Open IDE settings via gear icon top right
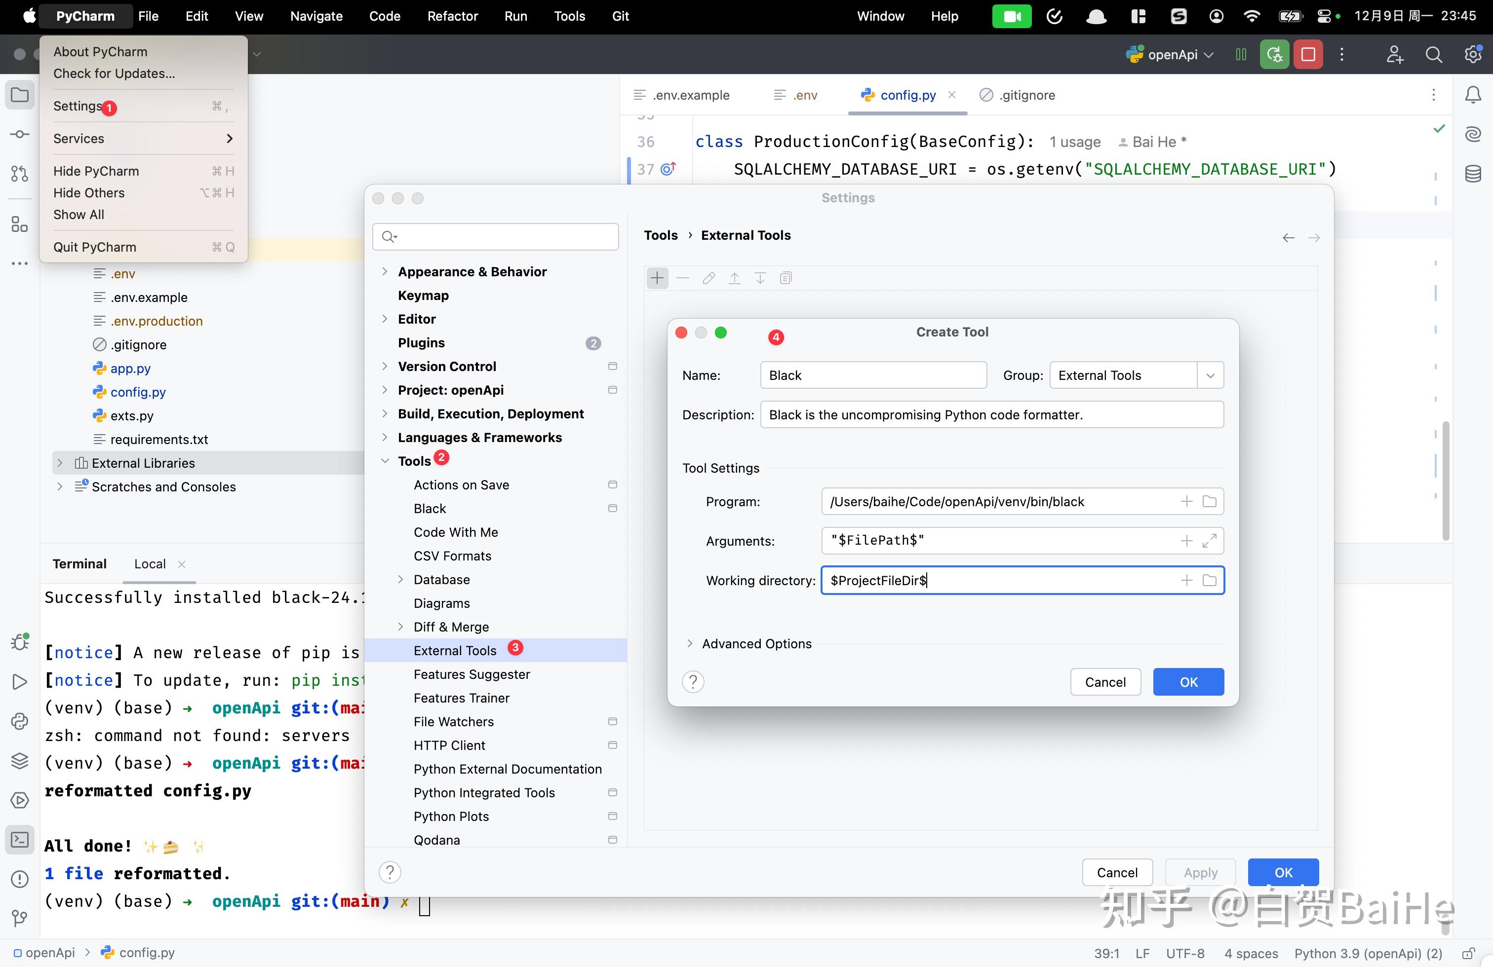Image resolution: width=1493 pixels, height=967 pixels. tap(1473, 55)
